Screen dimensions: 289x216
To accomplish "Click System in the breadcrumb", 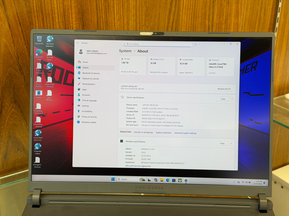I will tap(125, 51).
